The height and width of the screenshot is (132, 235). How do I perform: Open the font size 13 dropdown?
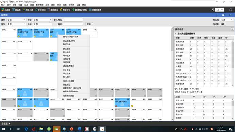point(220,10)
